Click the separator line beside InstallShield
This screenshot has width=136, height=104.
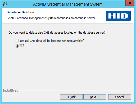tap(76, 91)
